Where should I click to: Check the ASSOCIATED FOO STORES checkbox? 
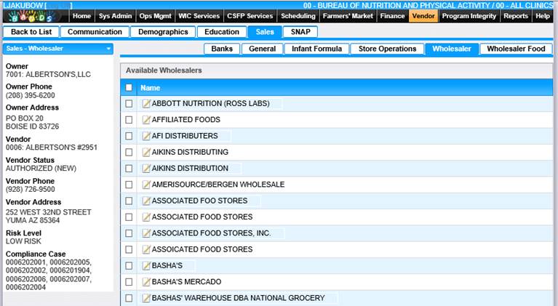point(129,201)
